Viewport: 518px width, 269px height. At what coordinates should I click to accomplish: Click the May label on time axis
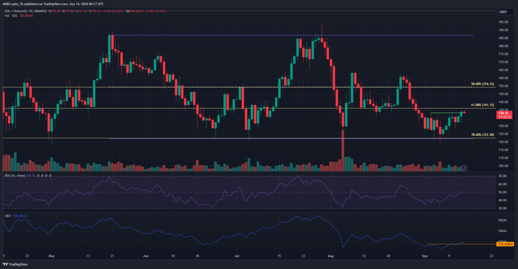pyautogui.click(x=52, y=256)
